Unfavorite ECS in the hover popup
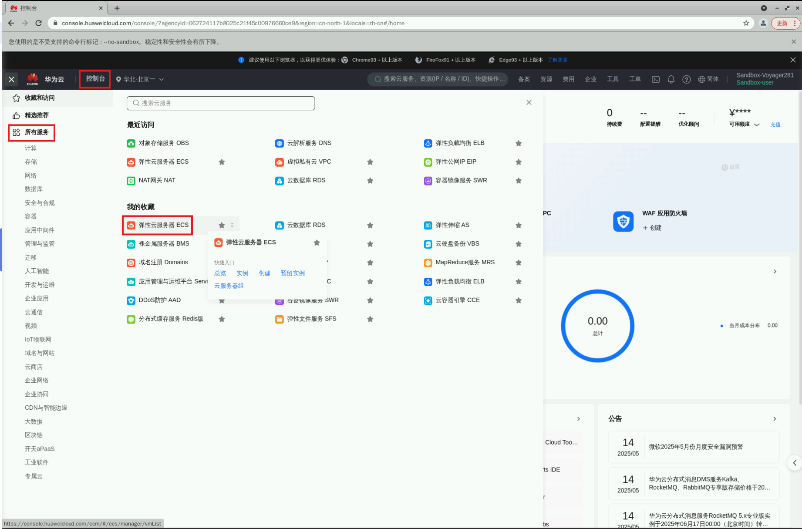Image resolution: width=802 pixels, height=529 pixels. [317, 243]
